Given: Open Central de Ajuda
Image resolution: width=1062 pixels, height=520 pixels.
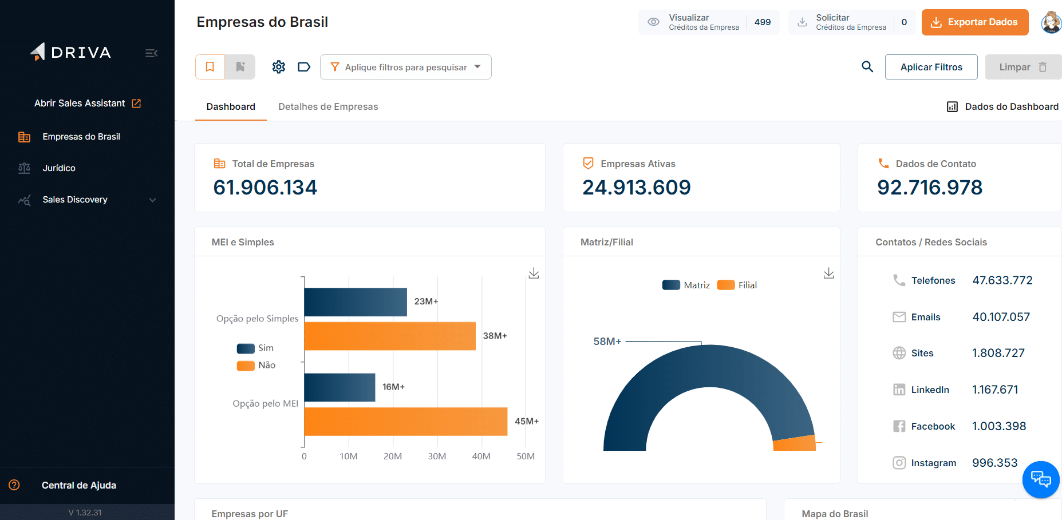Looking at the screenshot, I should tap(79, 485).
